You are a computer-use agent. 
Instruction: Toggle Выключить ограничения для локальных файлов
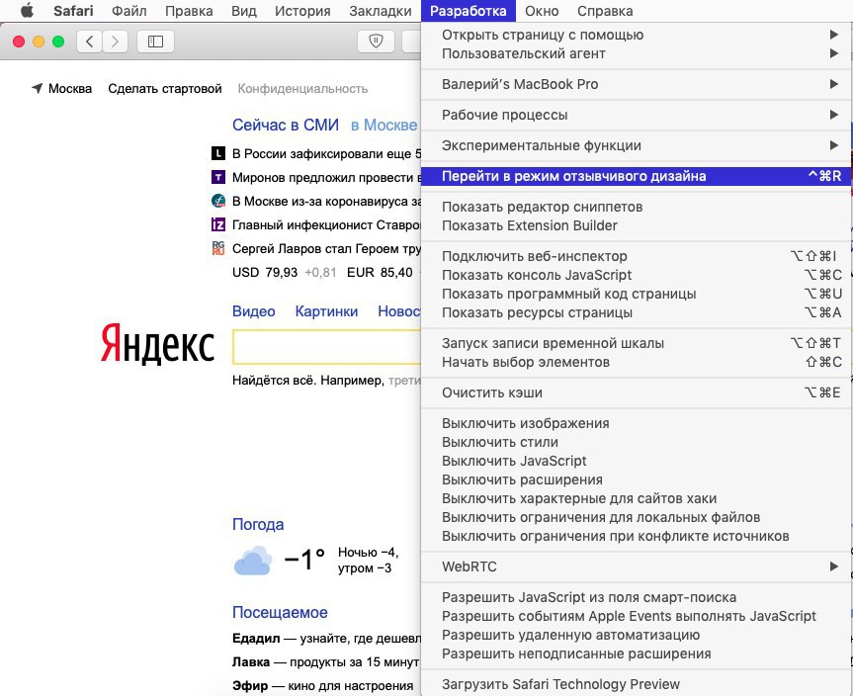[636, 517]
